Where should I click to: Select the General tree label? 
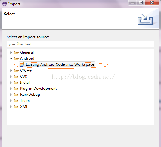[x=27, y=52]
